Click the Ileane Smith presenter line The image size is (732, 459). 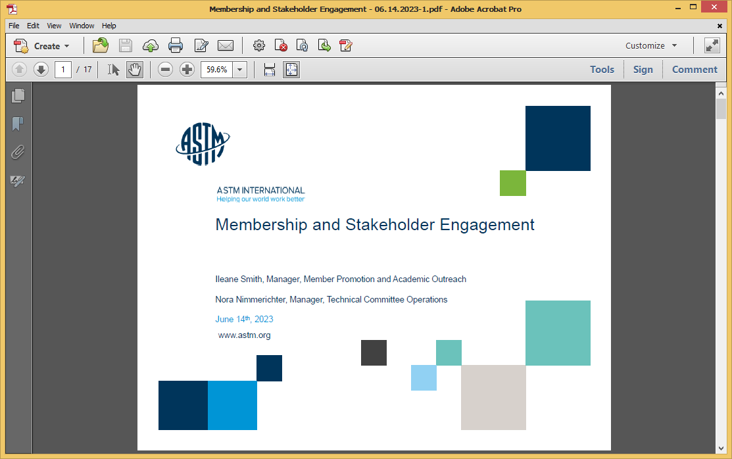[341, 279]
